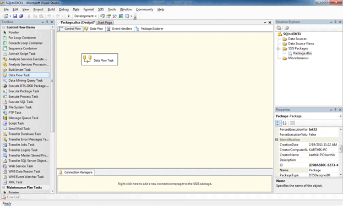
Task: Select the File System Task item
Action: (x=20, y=107)
